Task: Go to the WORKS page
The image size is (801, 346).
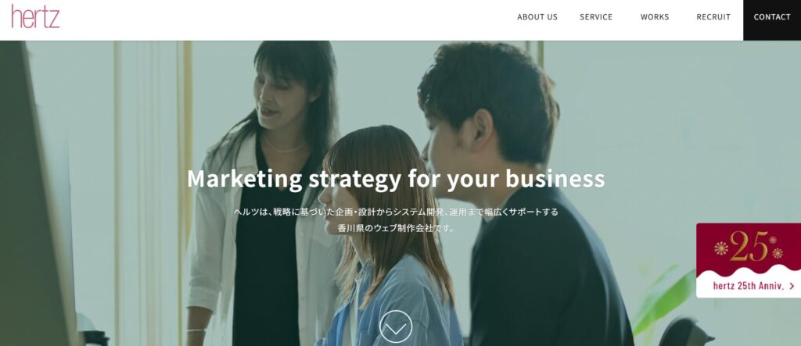Action: click(x=655, y=17)
